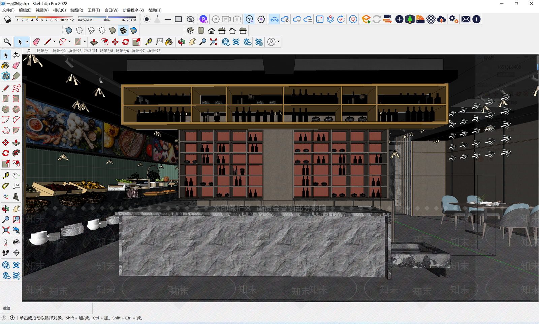Screen dimensions: 539x324
Task: Click the info circle extension icon
Action: (x=476, y=19)
